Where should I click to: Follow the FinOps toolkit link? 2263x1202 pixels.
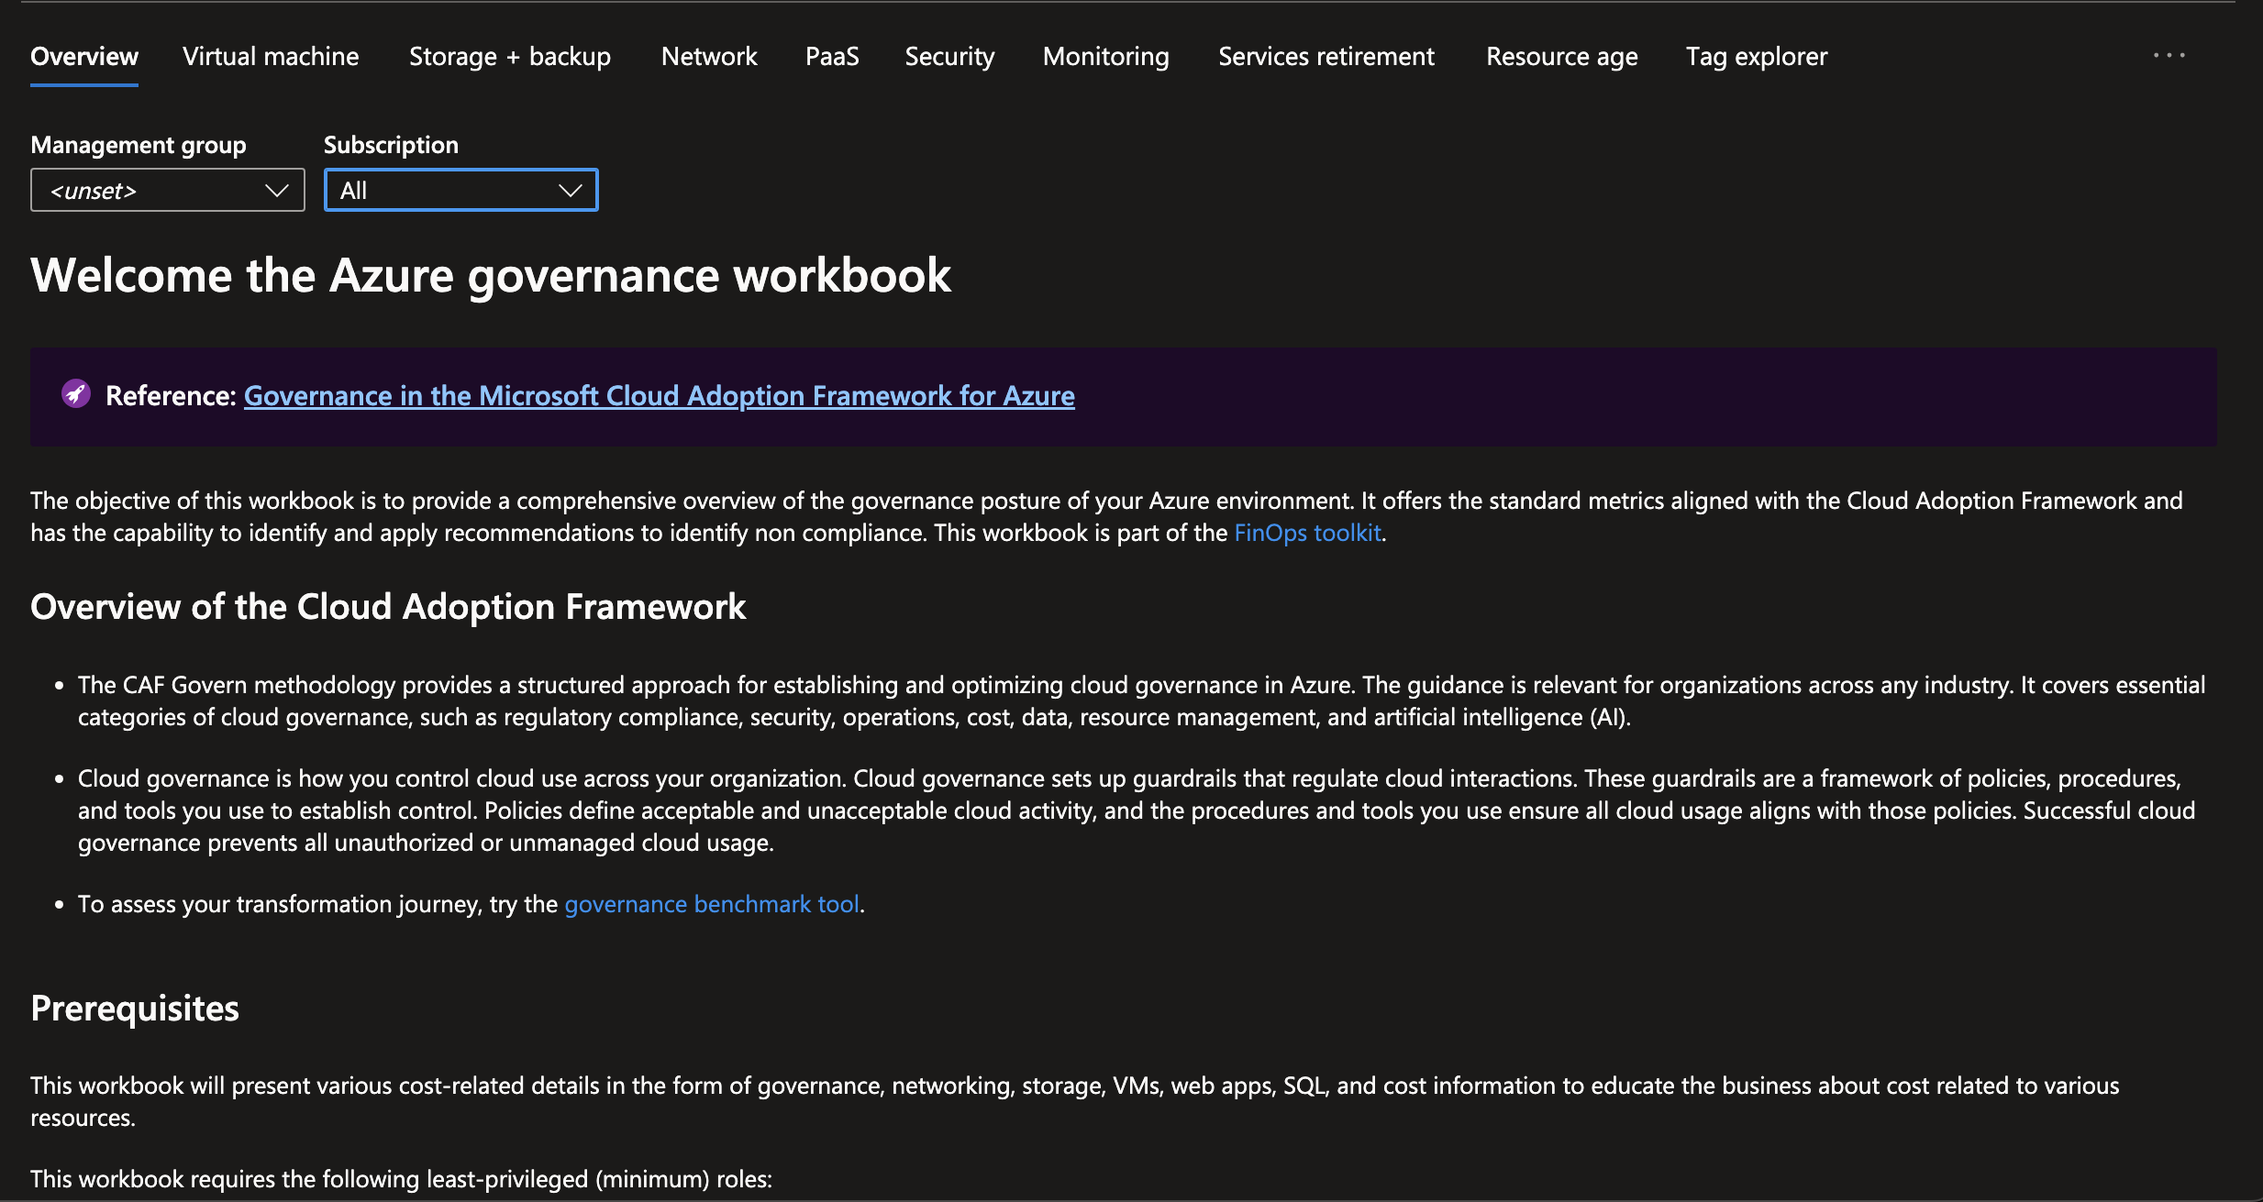[1306, 532]
